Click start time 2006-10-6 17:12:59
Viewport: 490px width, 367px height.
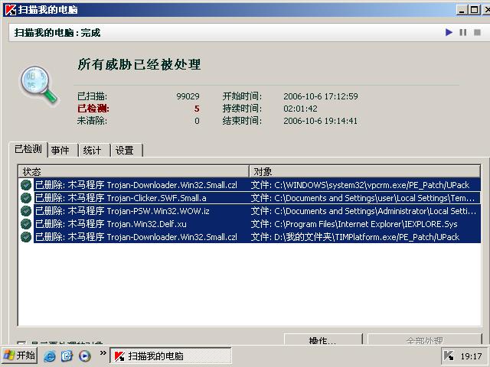pos(321,96)
